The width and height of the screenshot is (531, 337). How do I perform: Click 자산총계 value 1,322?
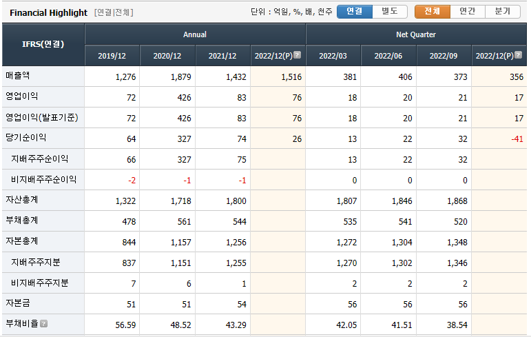pos(125,201)
